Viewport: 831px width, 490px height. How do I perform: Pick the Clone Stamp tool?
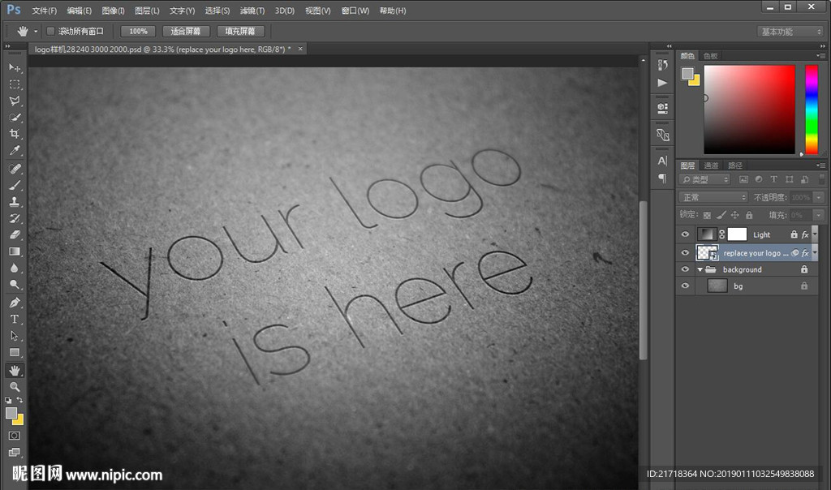[15, 201]
